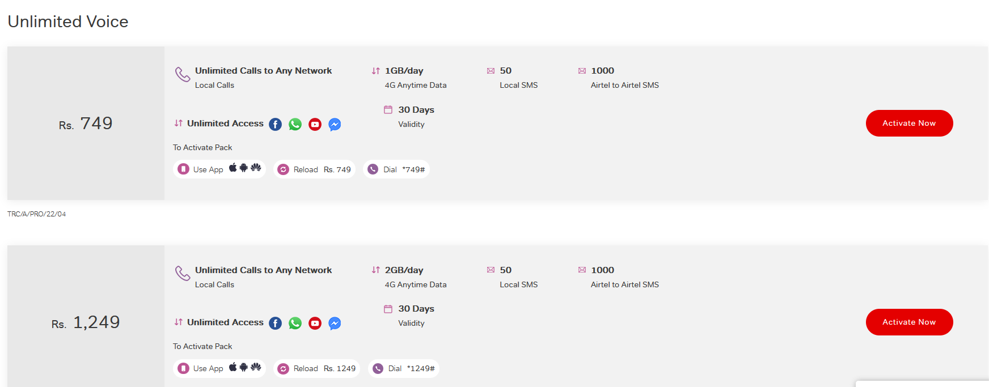Click YouTube icon in Rs. 749 pack
Viewport: 989px width, 387px height.
pos(315,124)
